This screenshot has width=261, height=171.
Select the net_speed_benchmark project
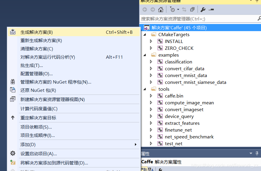point(189,137)
